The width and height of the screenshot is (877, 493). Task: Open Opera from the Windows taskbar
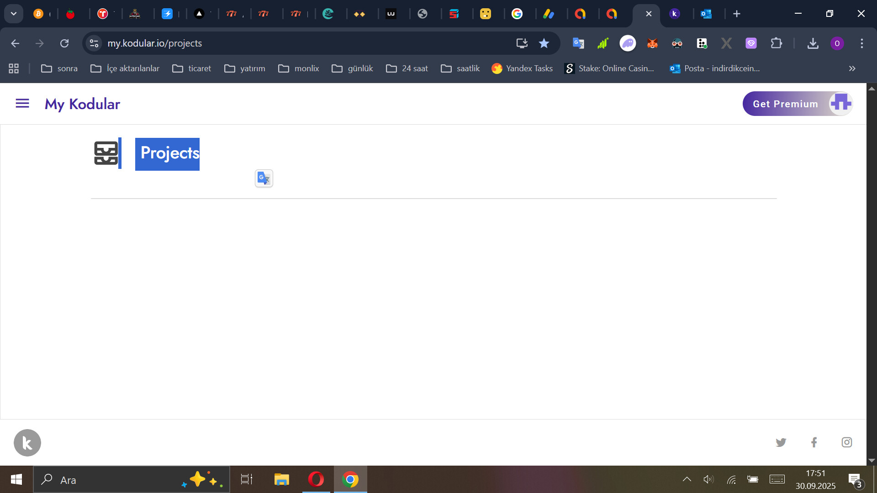[x=316, y=479]
